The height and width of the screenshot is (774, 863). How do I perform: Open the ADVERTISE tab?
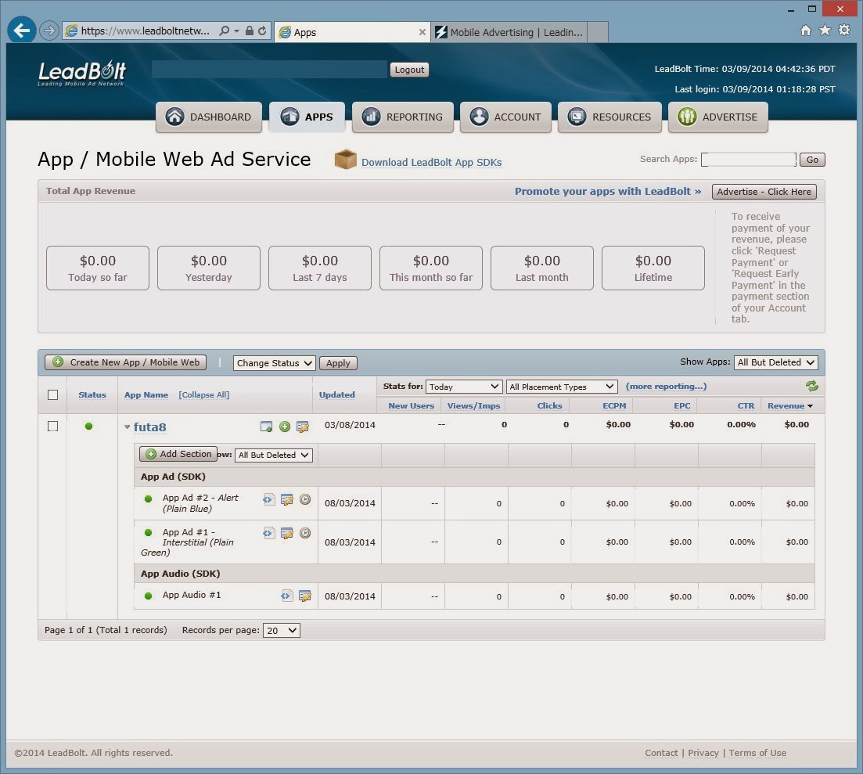[x=717, y=117]
